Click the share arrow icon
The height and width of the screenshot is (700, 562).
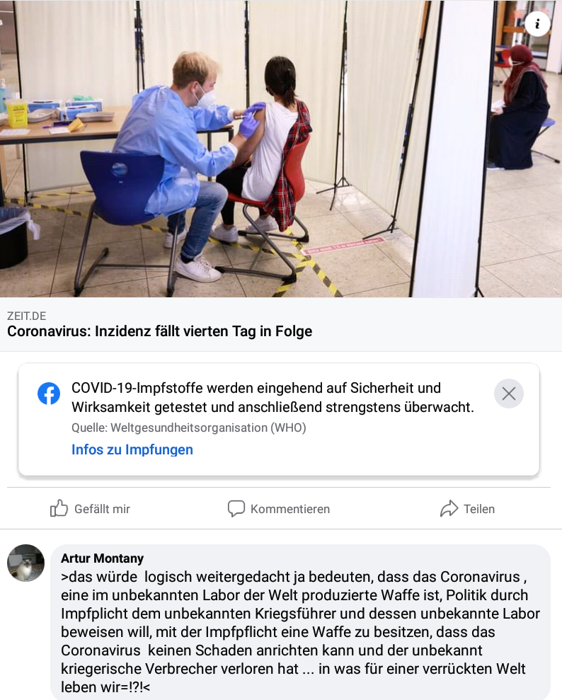pyautogui.click(x=449, y=508)
